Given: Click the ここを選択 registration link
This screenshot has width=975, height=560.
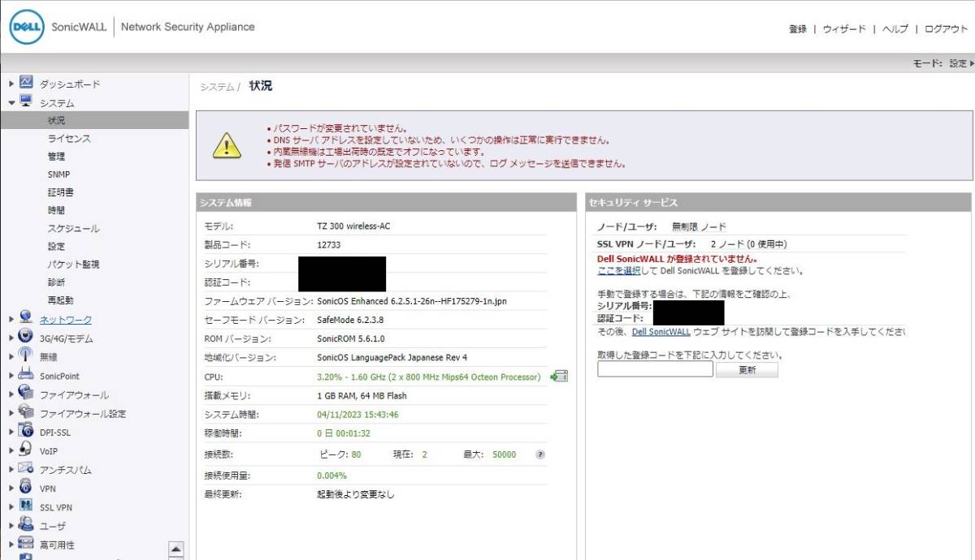Looking at the screenshot, I should [x=619, y=270].
